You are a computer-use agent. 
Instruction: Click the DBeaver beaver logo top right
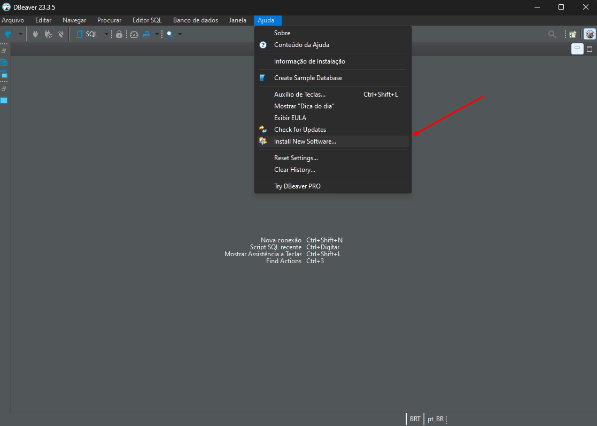point(590,34)
